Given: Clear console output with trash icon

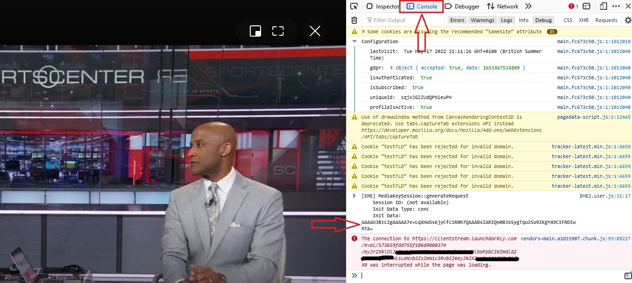Looking at the screenshot, I should 355,20.
